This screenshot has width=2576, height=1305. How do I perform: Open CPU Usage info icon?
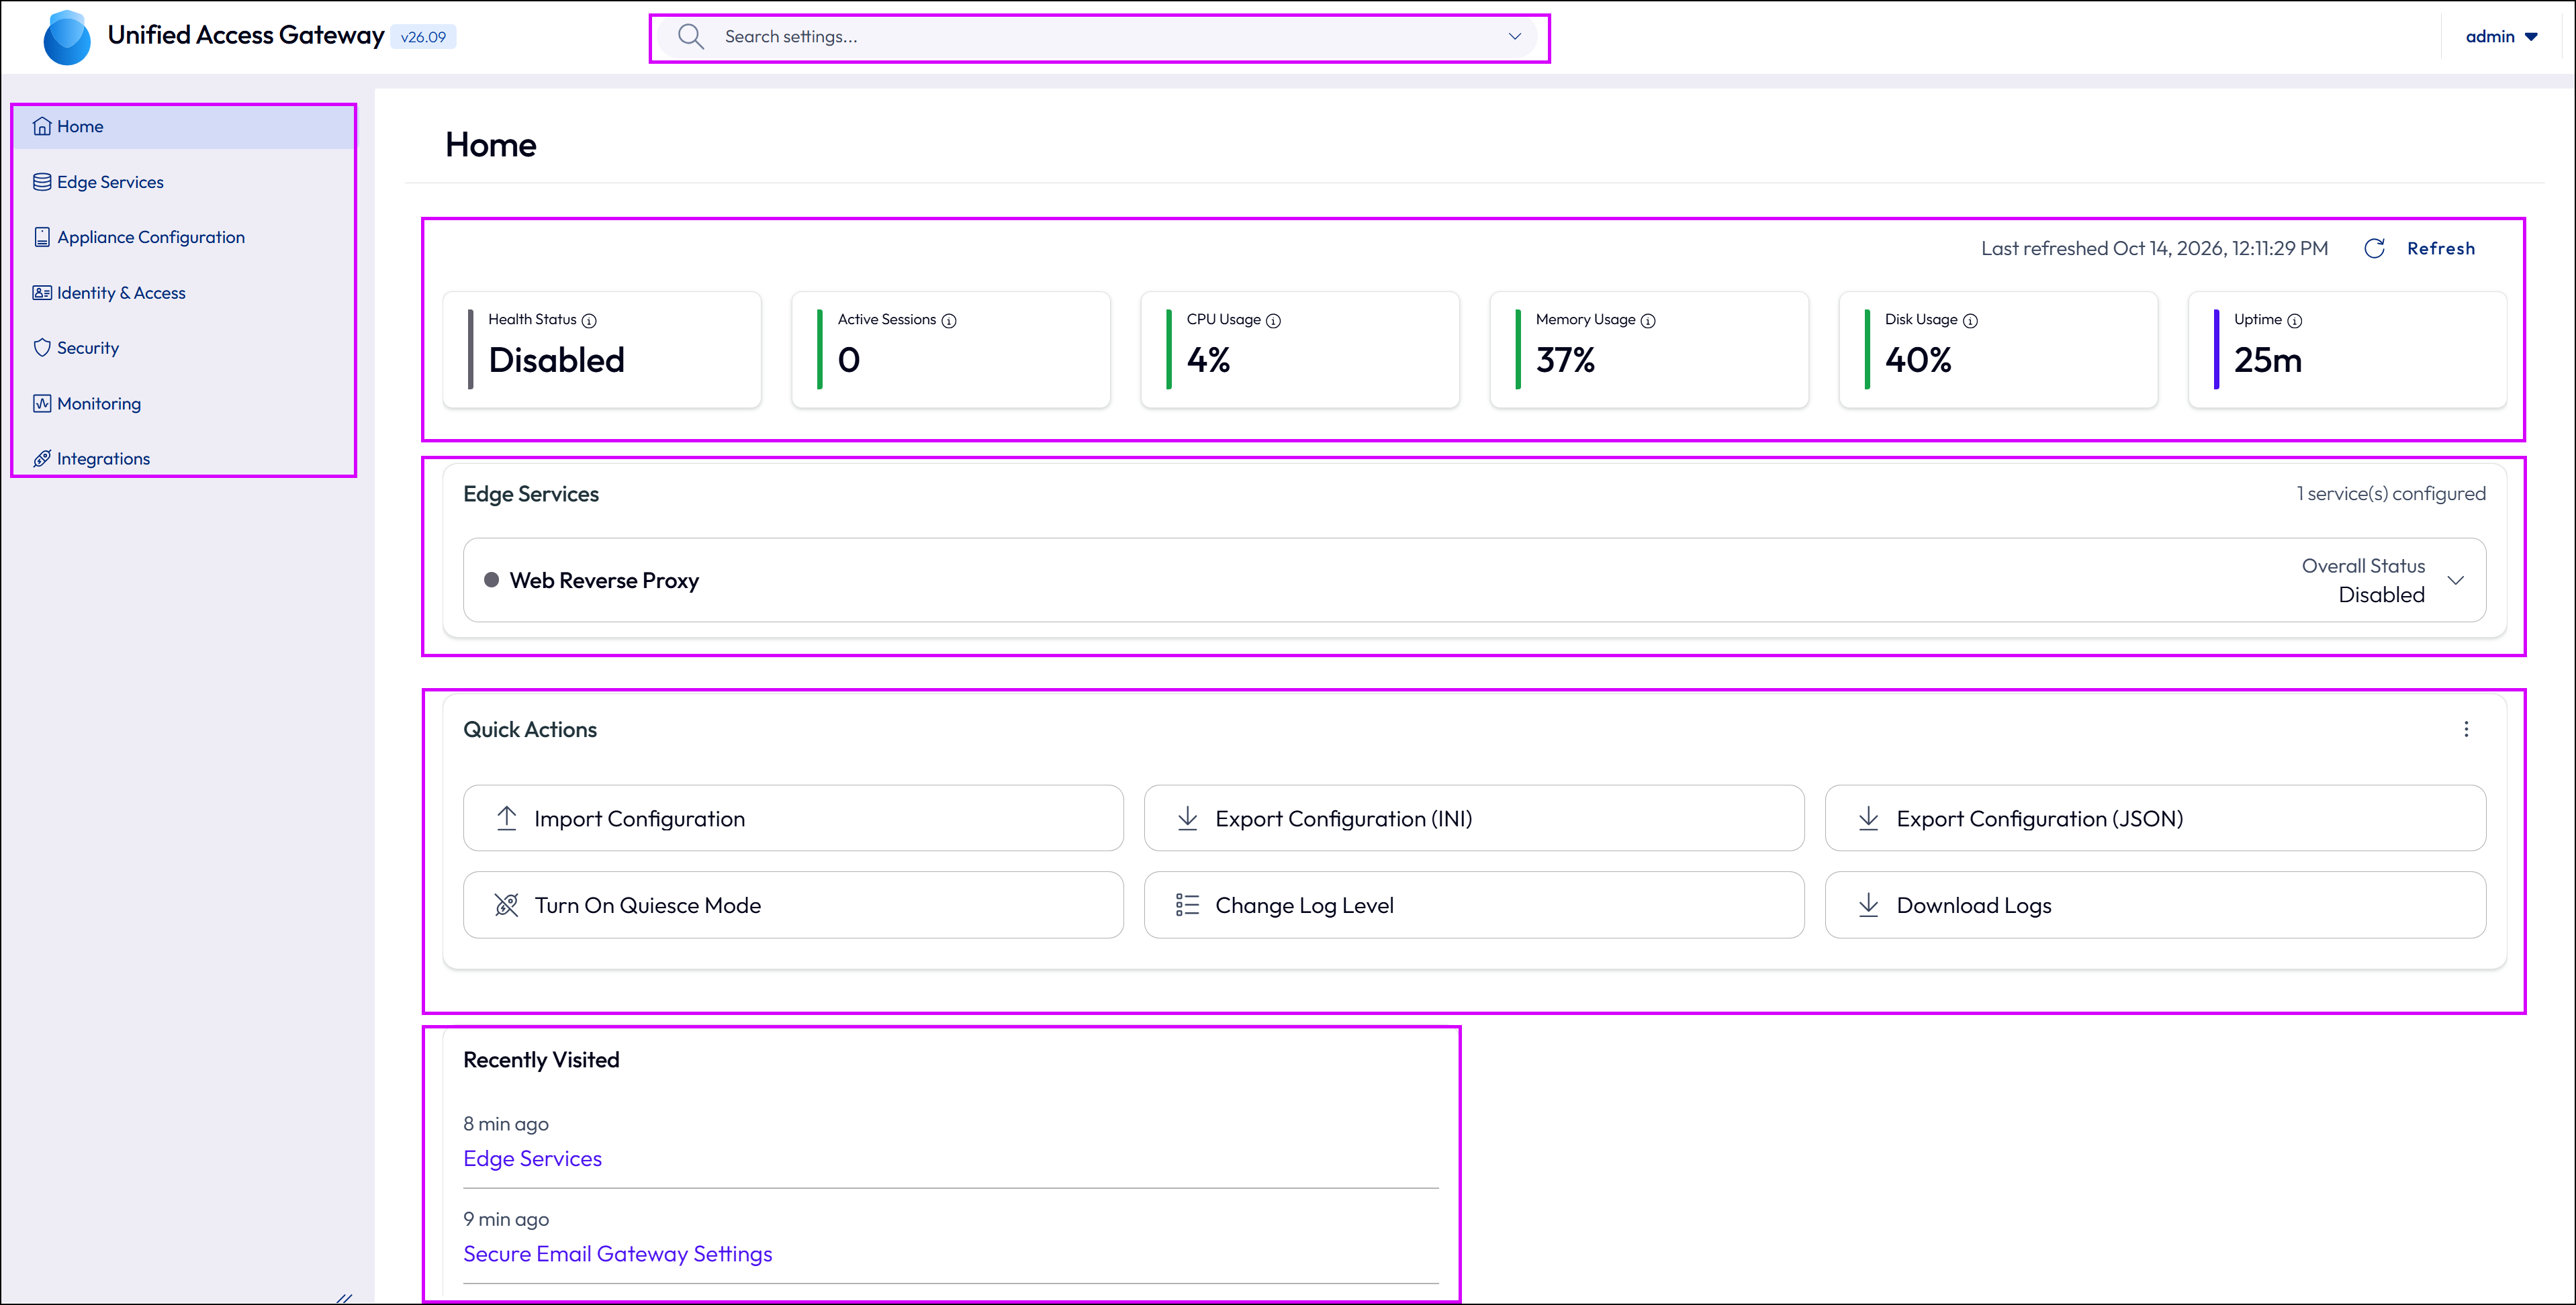click(1273, 321)
